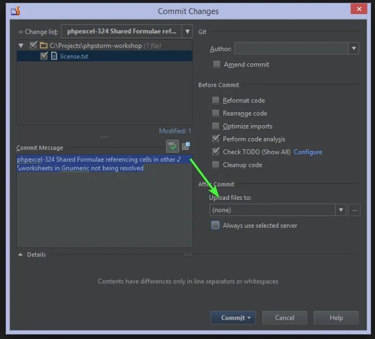Click the PhpStorm app icon in title bar
375x339 pixels.
point(15,11)
